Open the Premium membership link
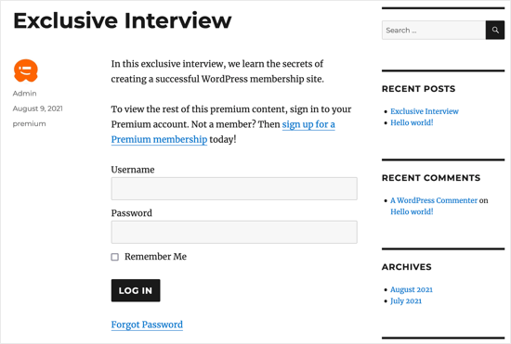Image resolution: width=511 pixels, height=344 pixels. pos(159,139)
